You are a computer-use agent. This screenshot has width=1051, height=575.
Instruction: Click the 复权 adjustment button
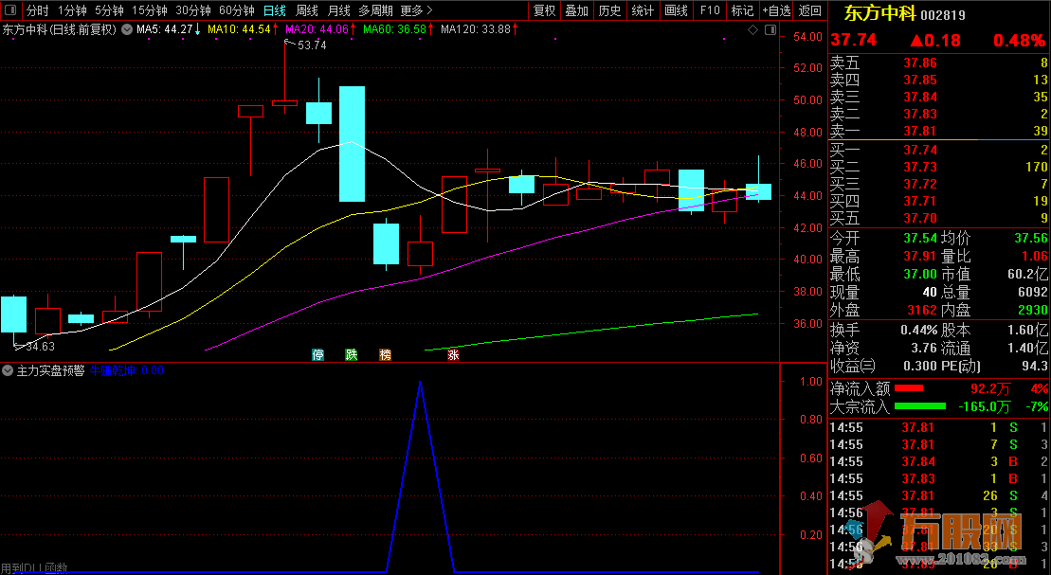tap(544, 10)
